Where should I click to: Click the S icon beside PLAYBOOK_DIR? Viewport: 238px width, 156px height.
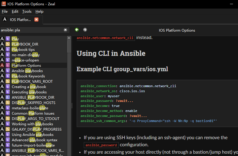point(8,44)
